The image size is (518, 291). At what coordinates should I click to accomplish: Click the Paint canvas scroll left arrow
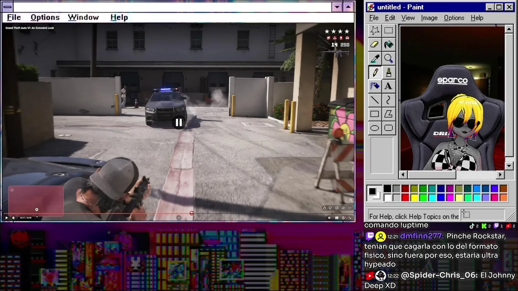pyautogui.click(x=403, y=175)
